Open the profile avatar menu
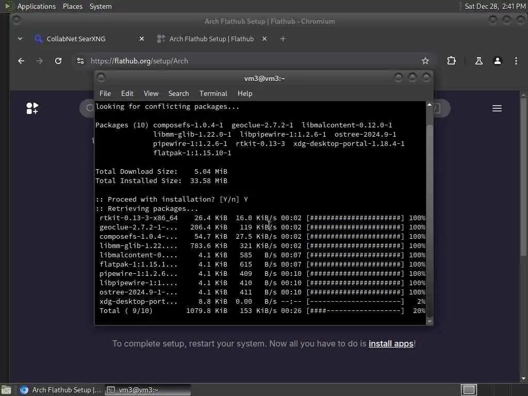 point(498,61)
